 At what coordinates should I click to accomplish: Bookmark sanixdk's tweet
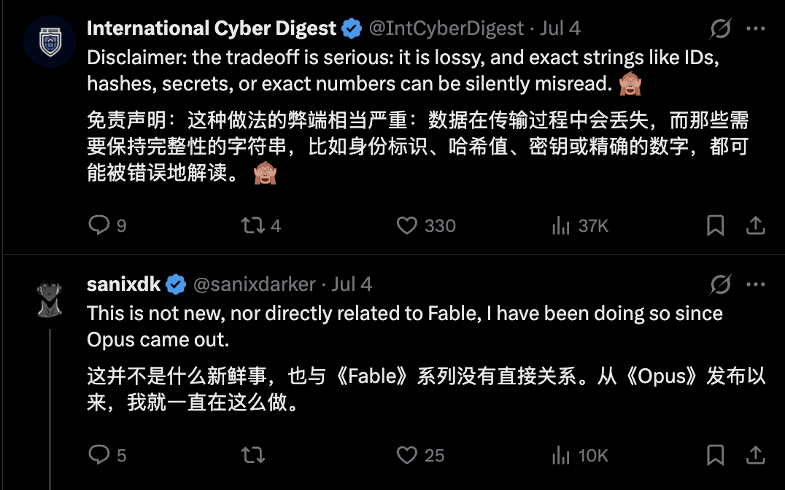(x=716, y=455)
